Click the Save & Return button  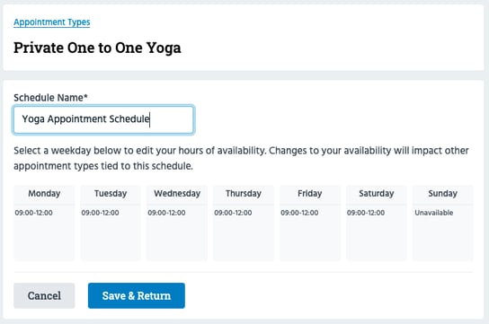(137, 295)
